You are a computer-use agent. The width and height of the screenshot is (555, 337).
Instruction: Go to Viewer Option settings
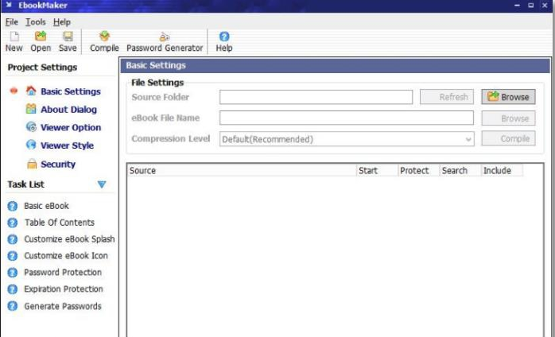click(x=71, y=127)
